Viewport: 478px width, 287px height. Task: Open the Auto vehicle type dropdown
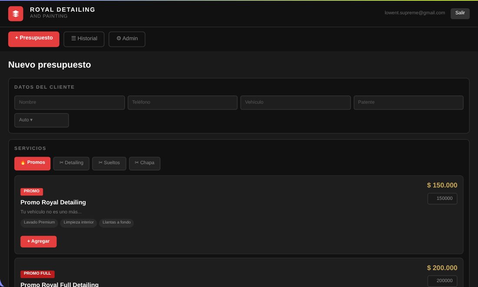(x=41, y=120)
